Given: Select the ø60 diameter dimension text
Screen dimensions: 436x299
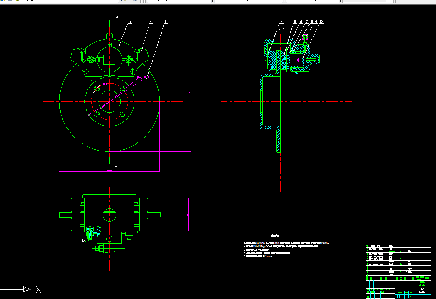Looking at the screenshot, I should 140,77.
